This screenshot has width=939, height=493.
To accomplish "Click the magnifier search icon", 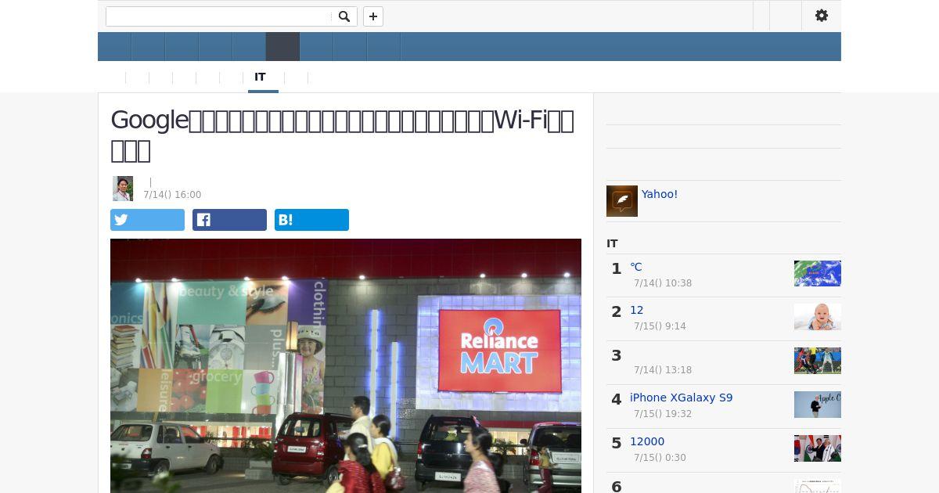I will click(344, 16).
